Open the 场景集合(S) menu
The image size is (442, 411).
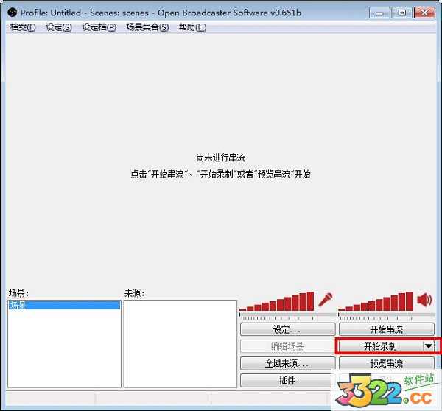pyautogui.click(x=147, y=27)
